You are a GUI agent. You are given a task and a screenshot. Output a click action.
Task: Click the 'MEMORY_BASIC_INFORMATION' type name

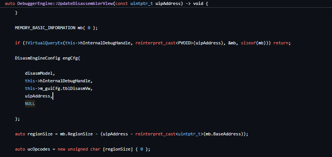[x=45, y=28]
